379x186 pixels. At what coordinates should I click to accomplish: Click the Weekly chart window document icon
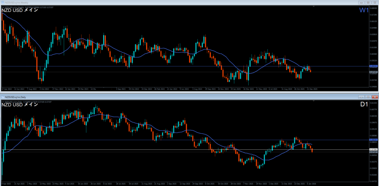(3, 2)
